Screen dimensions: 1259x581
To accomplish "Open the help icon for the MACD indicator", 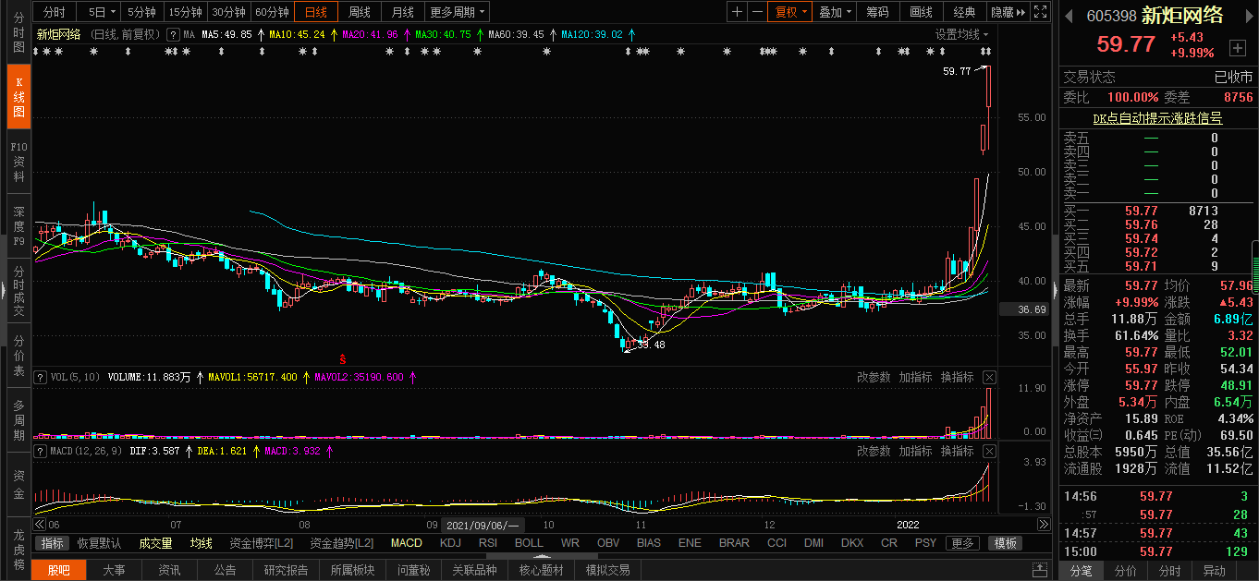I will click(x=40, y=451).
